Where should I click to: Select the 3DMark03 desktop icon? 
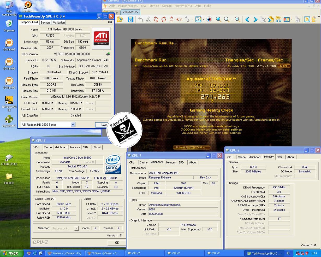[x=9, y=45]
